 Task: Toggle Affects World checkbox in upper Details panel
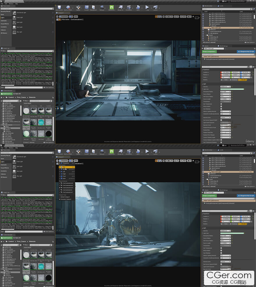tap(221, 106)
